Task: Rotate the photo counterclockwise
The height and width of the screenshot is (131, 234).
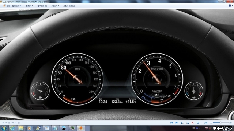Action: click(182, 123)
